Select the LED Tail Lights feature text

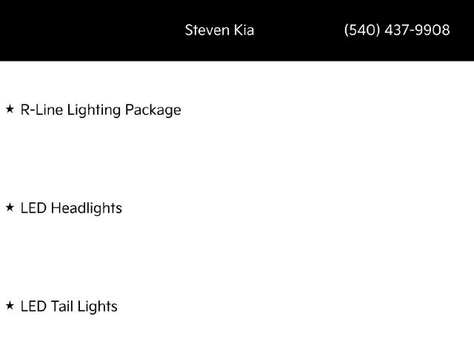(69, 306)
